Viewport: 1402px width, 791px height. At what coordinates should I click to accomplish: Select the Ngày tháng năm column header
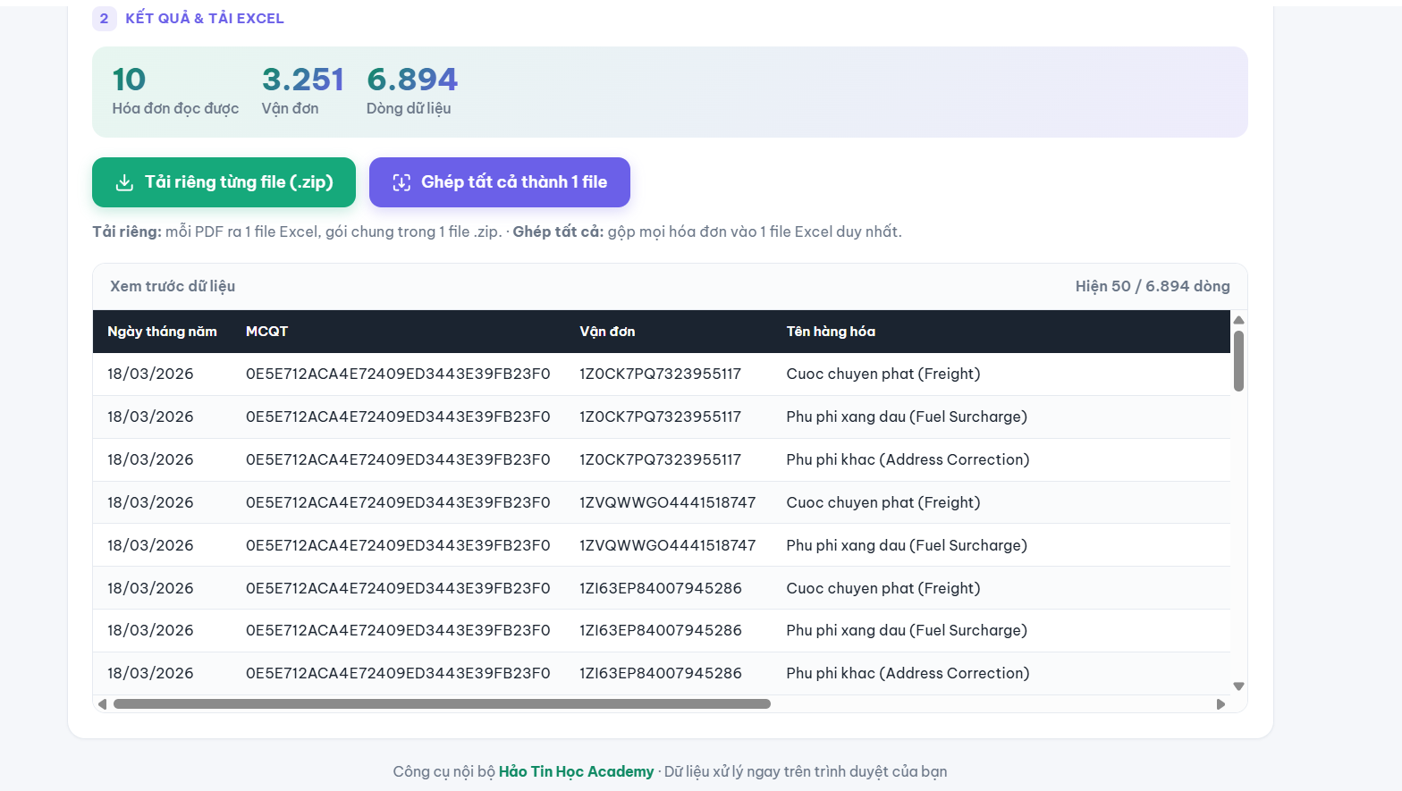[x=162, y=332]
